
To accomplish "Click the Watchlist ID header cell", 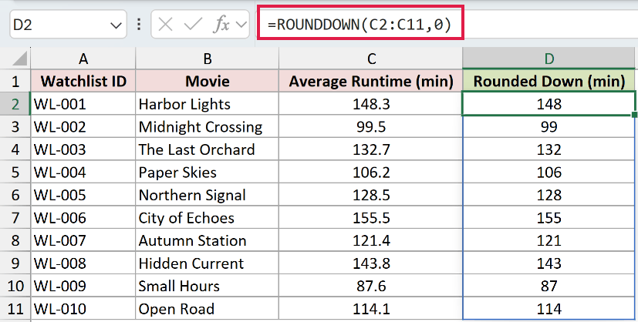I will pos(83,81).
